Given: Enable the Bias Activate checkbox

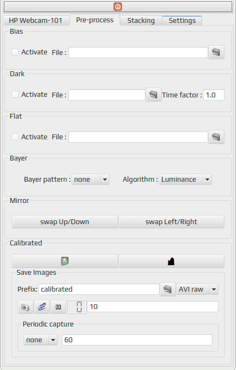Looking at the screenshot, I should click(x=15, y=52).
